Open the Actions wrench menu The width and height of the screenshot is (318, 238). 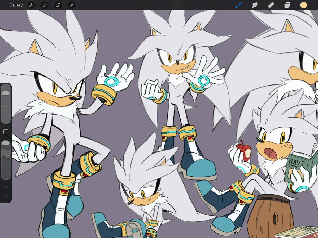[x=31, y=5]
